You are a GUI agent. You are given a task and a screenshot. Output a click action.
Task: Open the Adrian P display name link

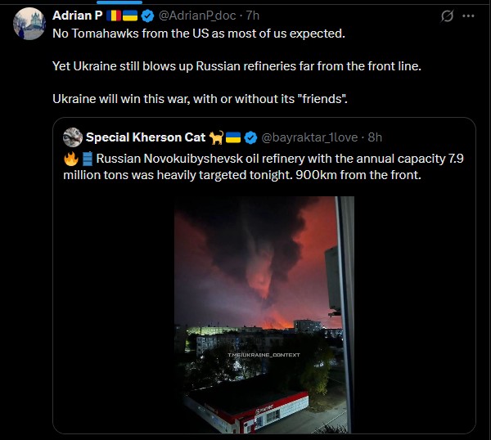pos(77,16)
